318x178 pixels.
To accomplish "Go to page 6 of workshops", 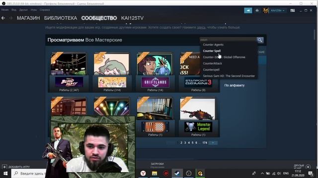I will click(196, 143).
